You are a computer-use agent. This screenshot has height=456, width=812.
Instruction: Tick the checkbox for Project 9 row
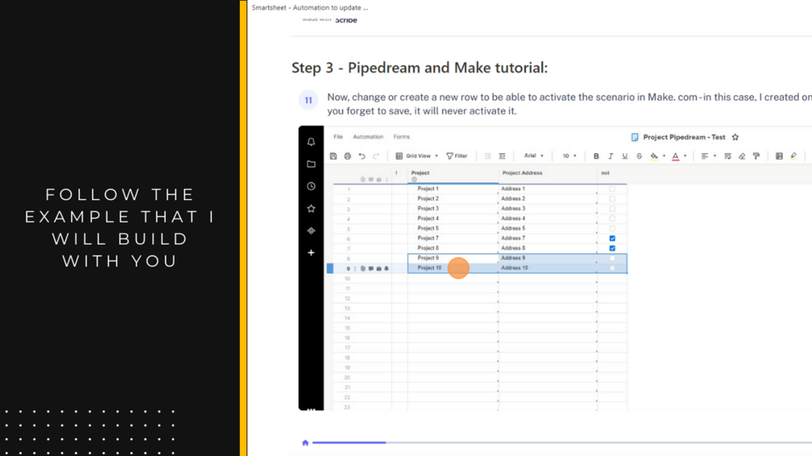coord(612,258)
